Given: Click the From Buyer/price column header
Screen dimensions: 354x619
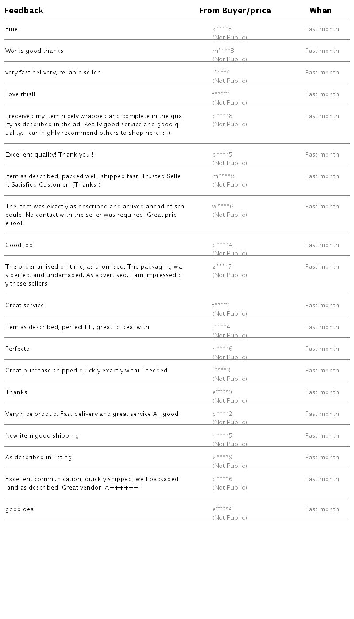Looking at the screenshot, I should coord(235,11).
